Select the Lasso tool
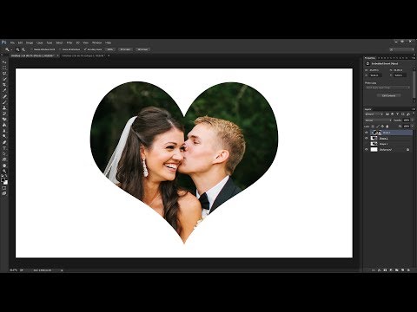 4,74
